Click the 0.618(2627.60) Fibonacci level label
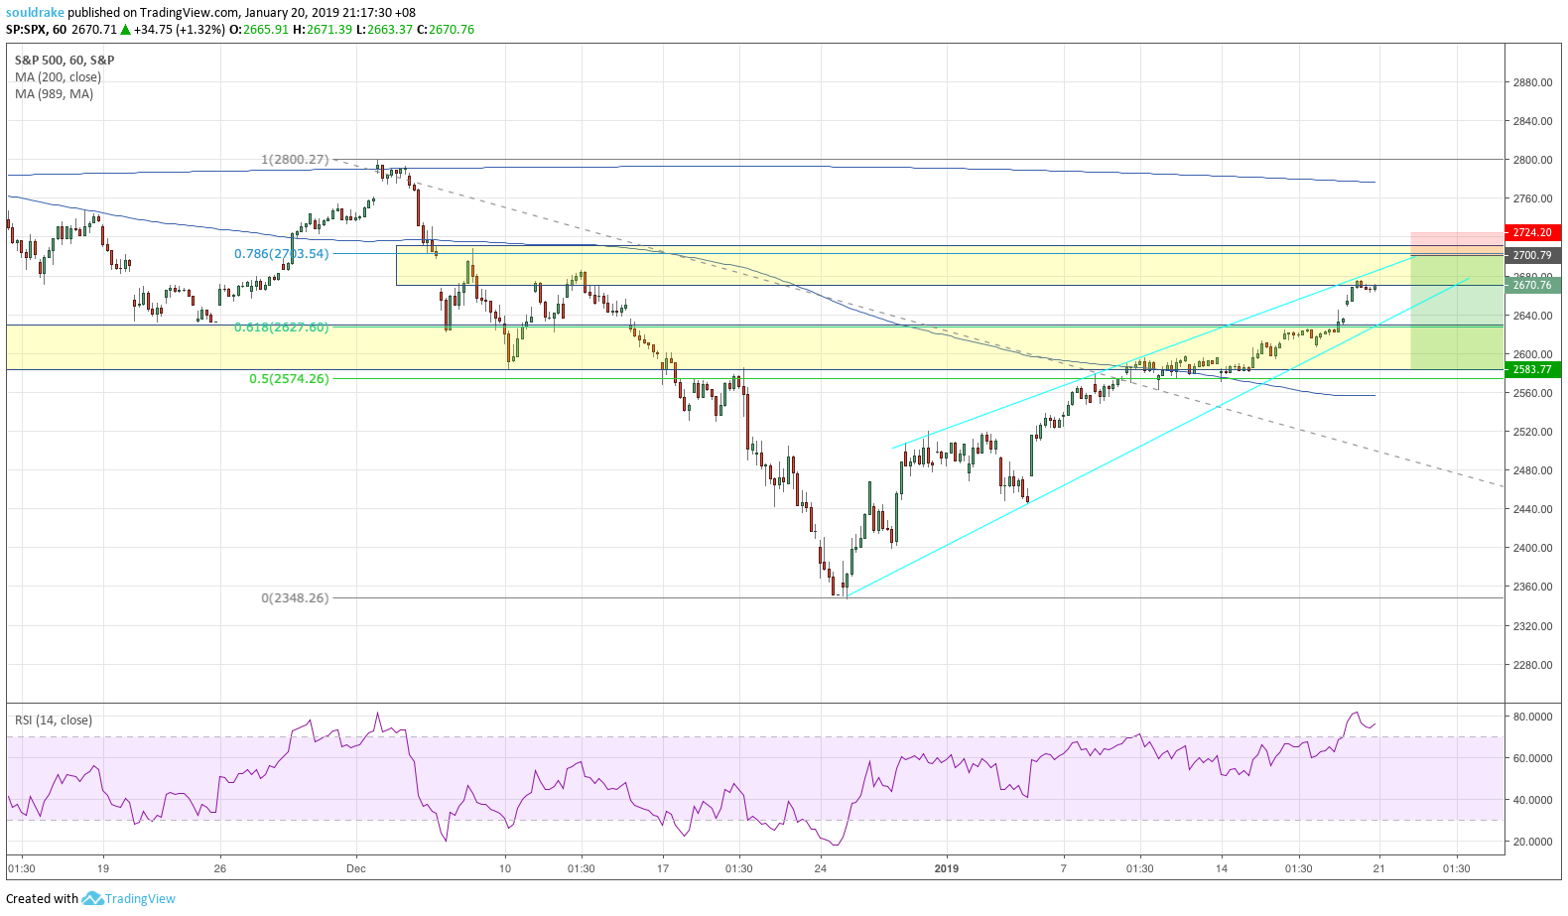Image resolution: width=1568 pixels, height=916 pixels. click(x=281, y=327)
